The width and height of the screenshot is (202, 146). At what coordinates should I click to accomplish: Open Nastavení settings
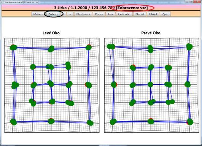(x=83, y=14)
